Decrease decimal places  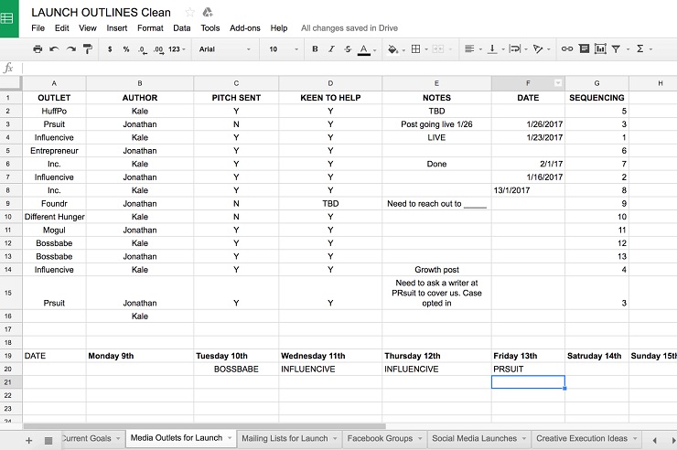(143, 49)
